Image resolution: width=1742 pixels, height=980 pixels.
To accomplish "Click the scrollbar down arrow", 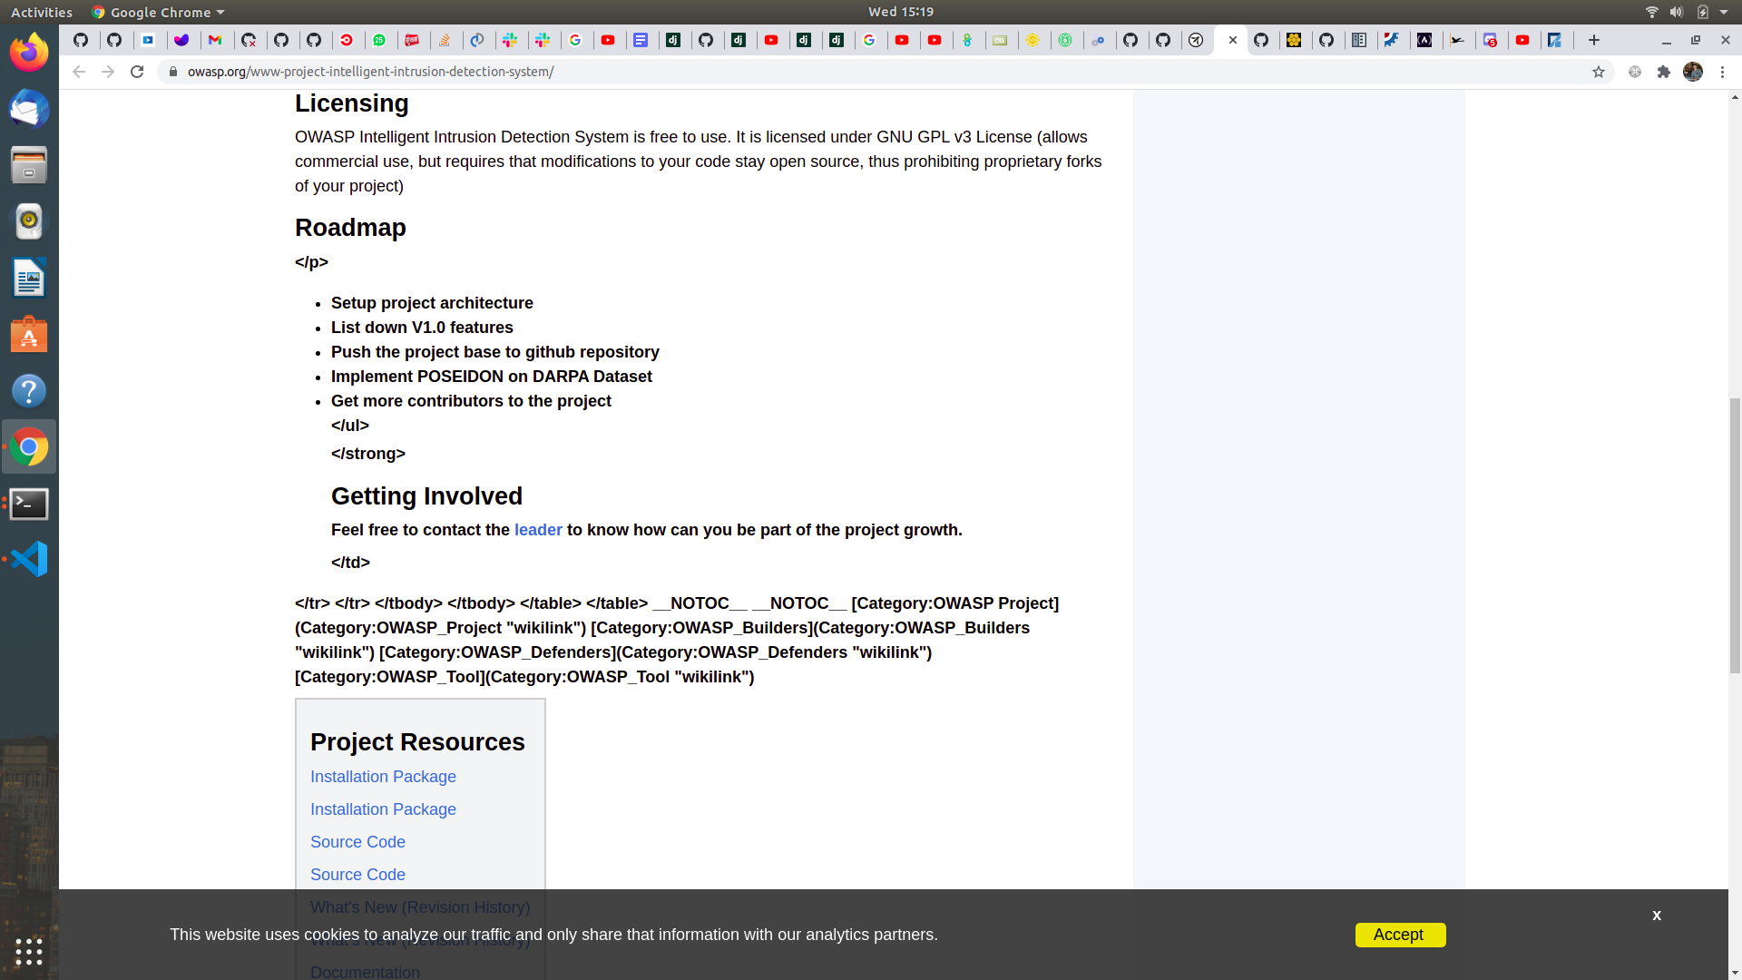I will [x=1735, y=973].
